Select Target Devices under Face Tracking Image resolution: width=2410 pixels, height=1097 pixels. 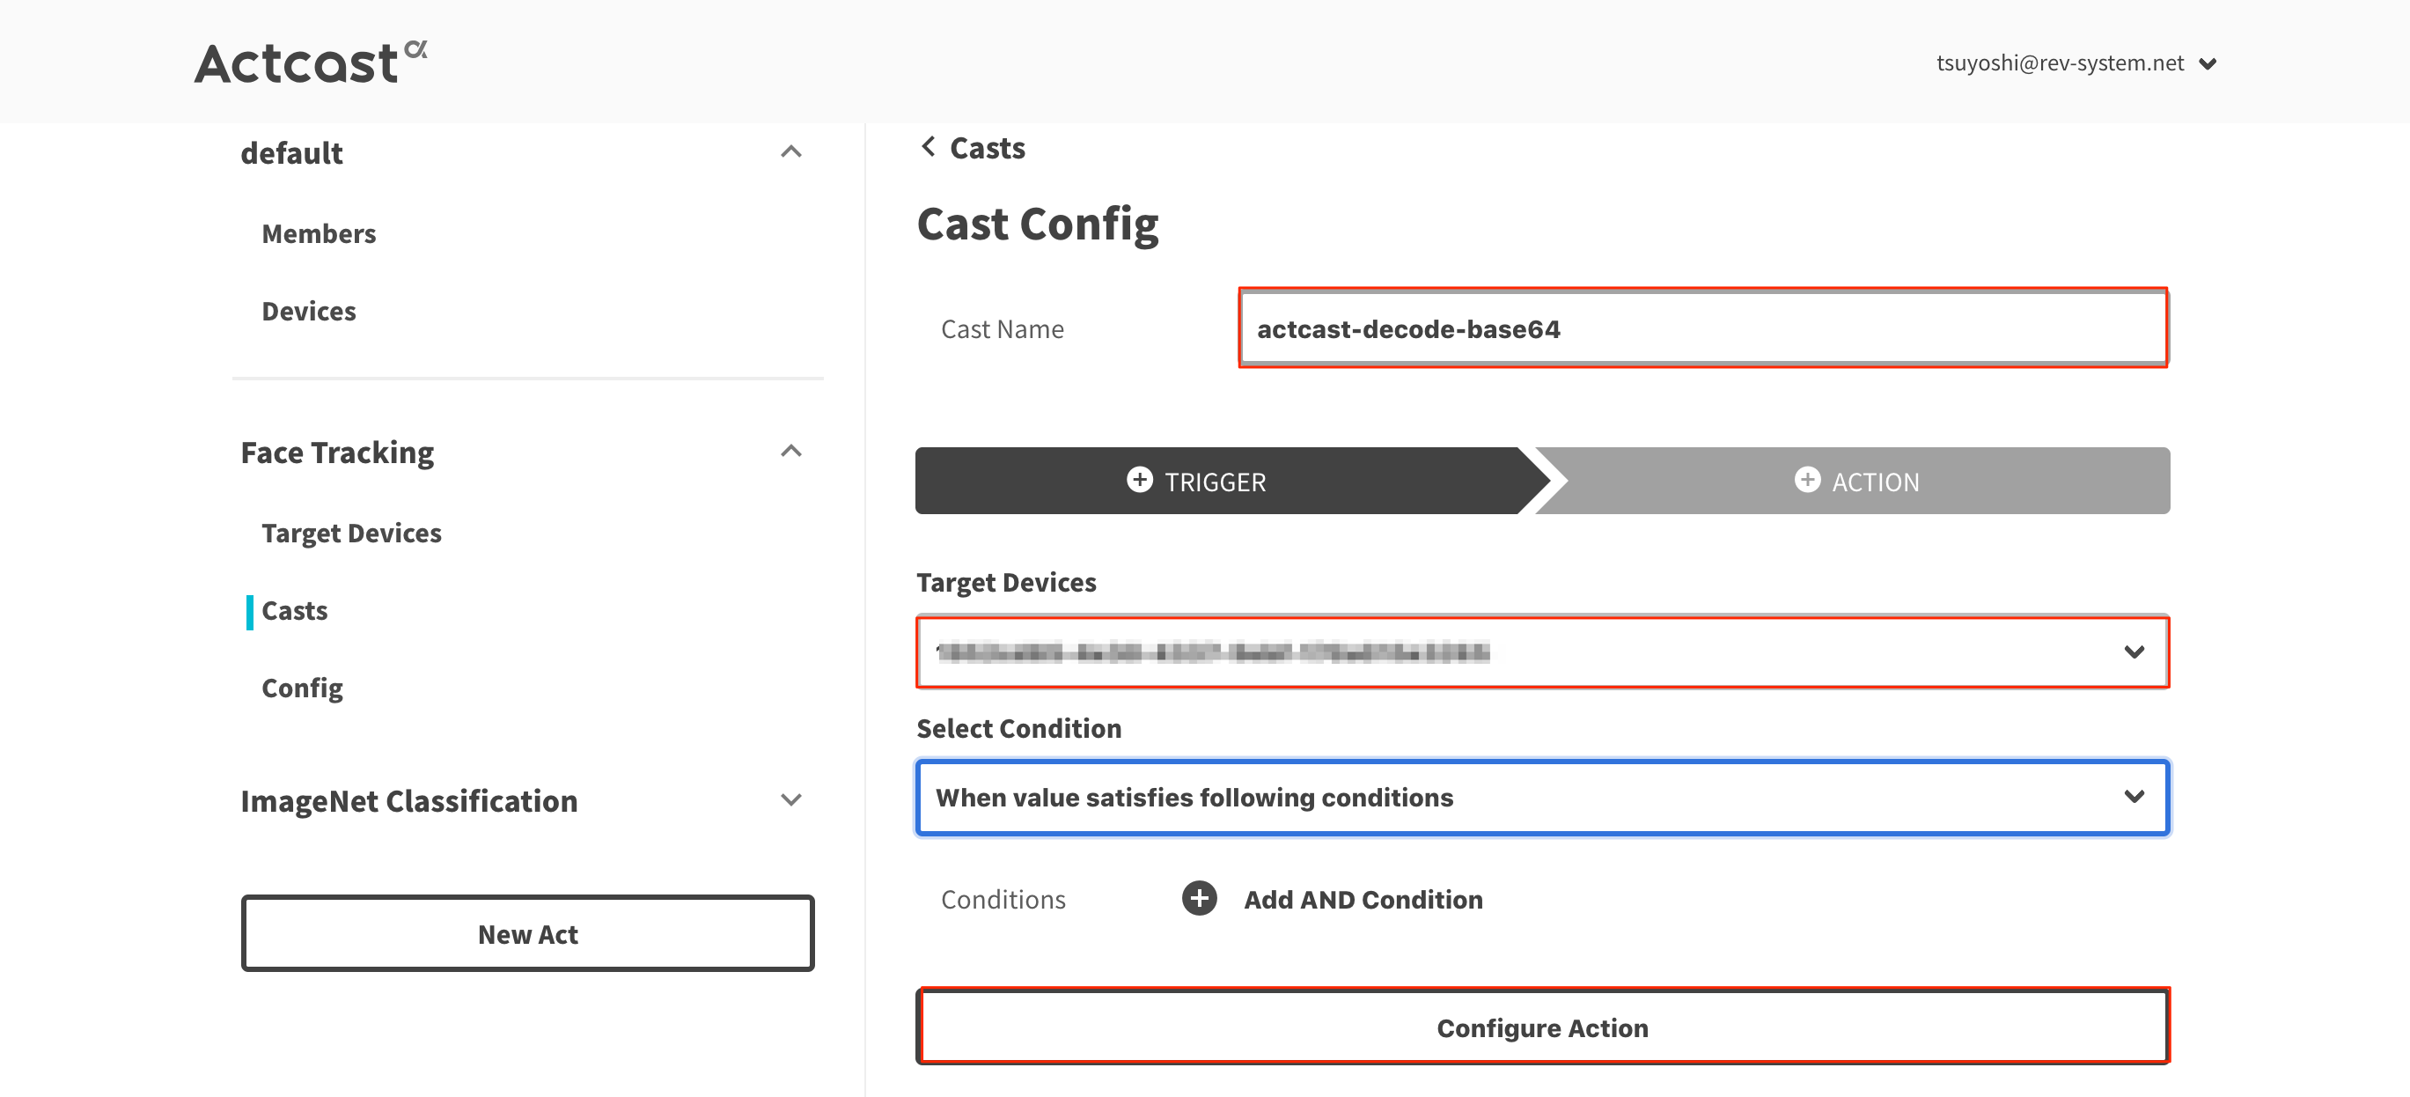pos(351,533)
